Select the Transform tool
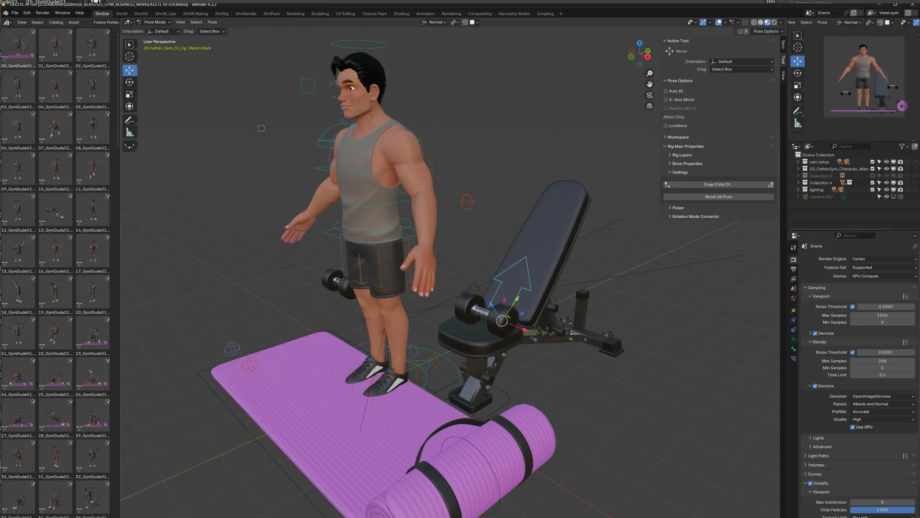The height and width of the screenshot is (518, 920). [129, 106]
